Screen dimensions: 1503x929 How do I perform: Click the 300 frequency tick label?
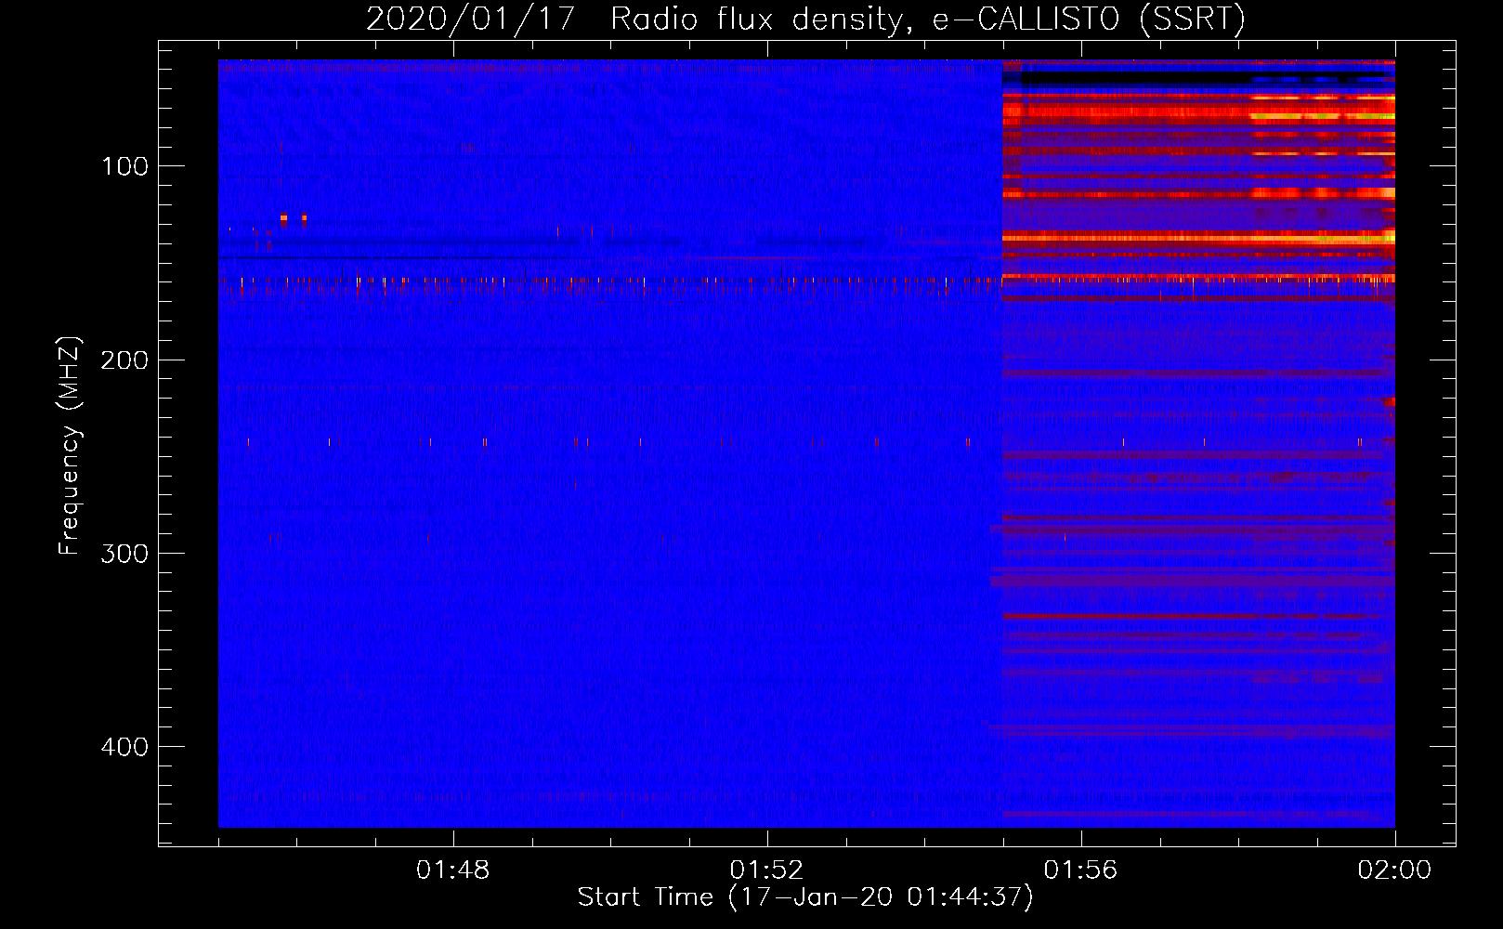124,554
